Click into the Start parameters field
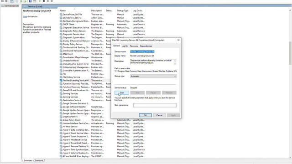The width and height of the screenshot is (292, 164). pyautogui.click(x=155, y=105)
